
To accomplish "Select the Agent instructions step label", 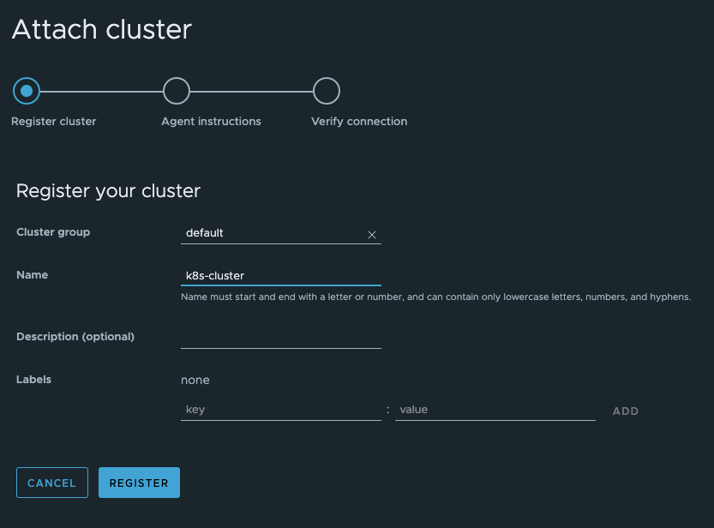I will click(x=211, y=122).
